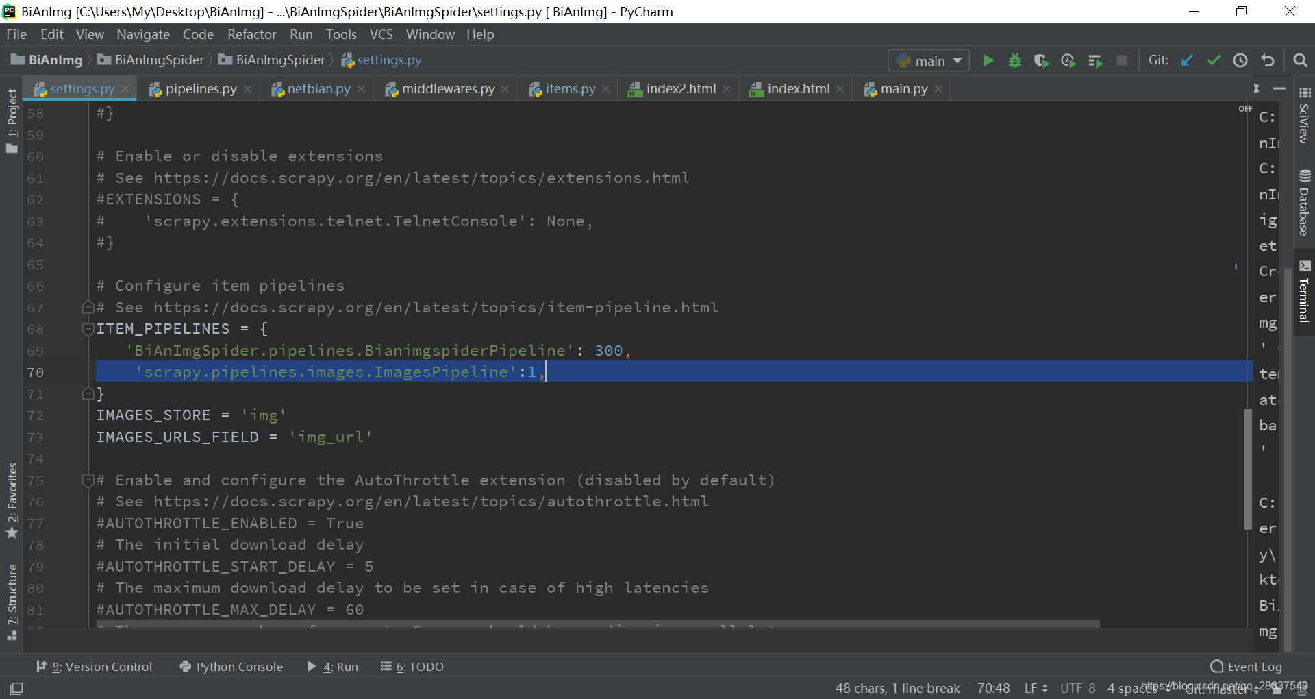
Task: Change line separator LF in status bar
Action: click(1036, 688)
